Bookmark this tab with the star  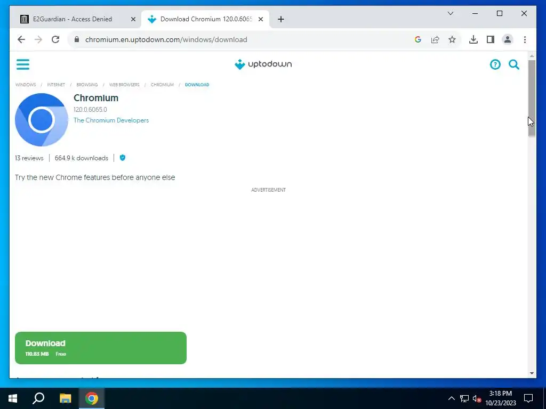tap(452, 39)
